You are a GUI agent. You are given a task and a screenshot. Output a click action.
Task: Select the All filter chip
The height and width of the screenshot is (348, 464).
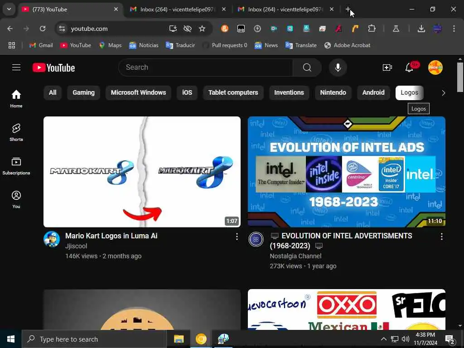(x=53, y=92)
